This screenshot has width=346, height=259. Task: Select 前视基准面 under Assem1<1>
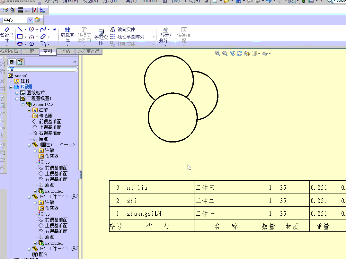(50, 121)
